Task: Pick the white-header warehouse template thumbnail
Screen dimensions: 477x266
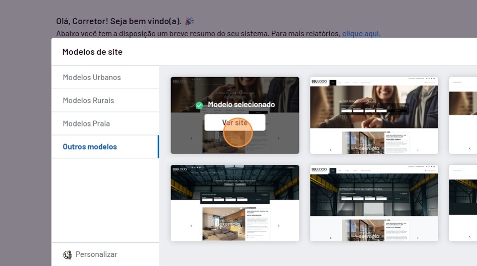Action: point(374,203)
